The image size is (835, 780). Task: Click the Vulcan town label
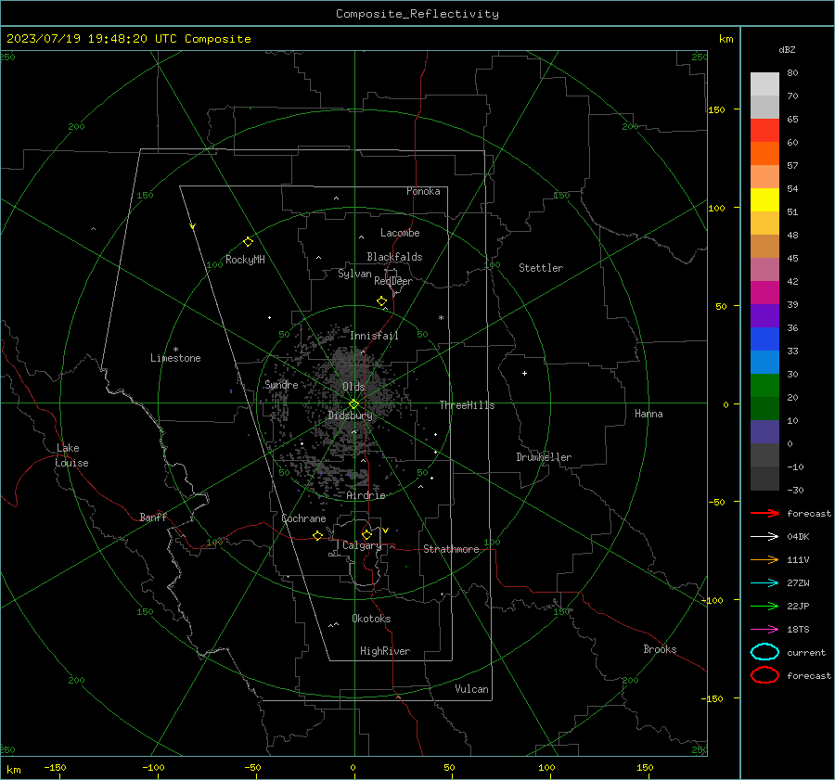(472, 689)
